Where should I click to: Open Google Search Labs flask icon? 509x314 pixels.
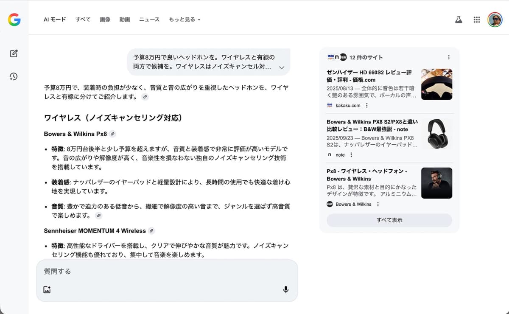[459, 20]
